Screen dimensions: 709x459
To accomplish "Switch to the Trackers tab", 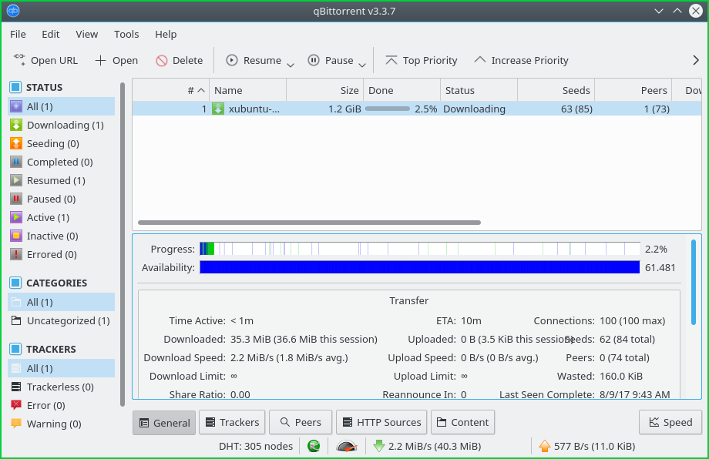I will point(232,422).
